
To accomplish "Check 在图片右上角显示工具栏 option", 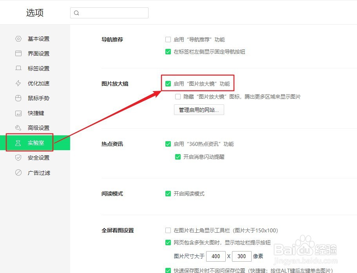I will tap(168, 230).
